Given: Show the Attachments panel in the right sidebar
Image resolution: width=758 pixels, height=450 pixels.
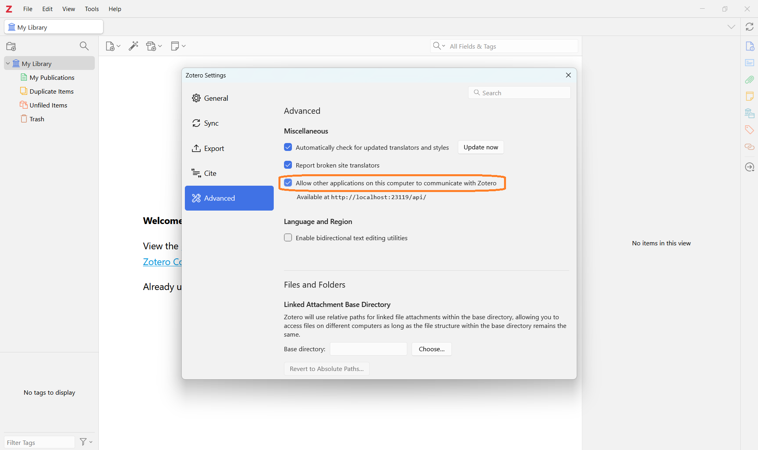Looking at the screenshot, I should (749, 79).
